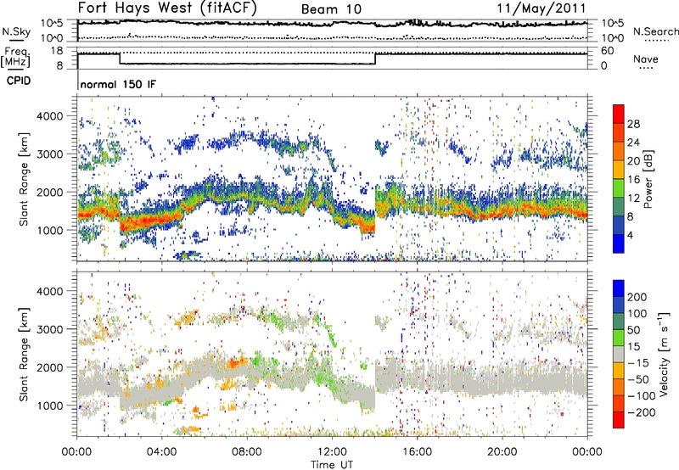Click the dark blue top velocity swatch

[619, 288]
